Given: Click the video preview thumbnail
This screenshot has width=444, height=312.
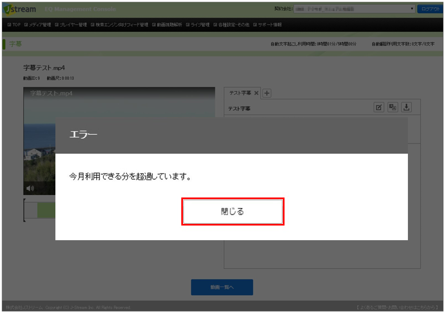Looking at the screenshot, I should click(119, 141).
